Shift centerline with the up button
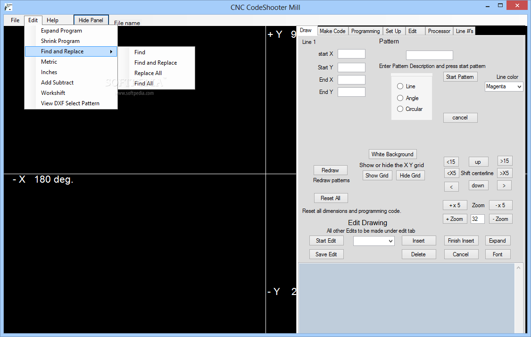The width and height of the screenshot is (531, 337). coord(478,162)
